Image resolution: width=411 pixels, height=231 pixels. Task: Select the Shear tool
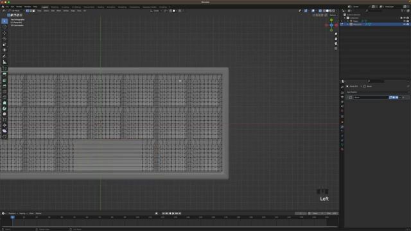[x=4, y=131]
